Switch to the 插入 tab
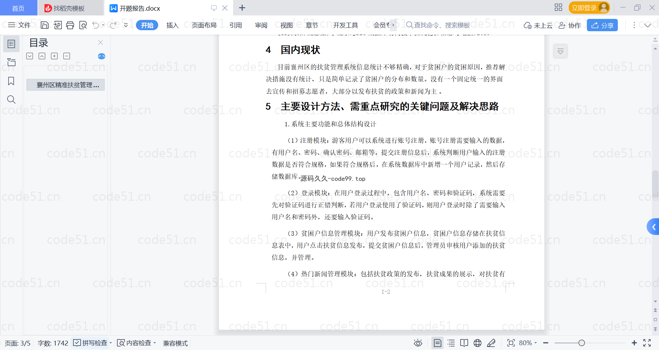This screenshot has width=659, height=350. point(172,25)
